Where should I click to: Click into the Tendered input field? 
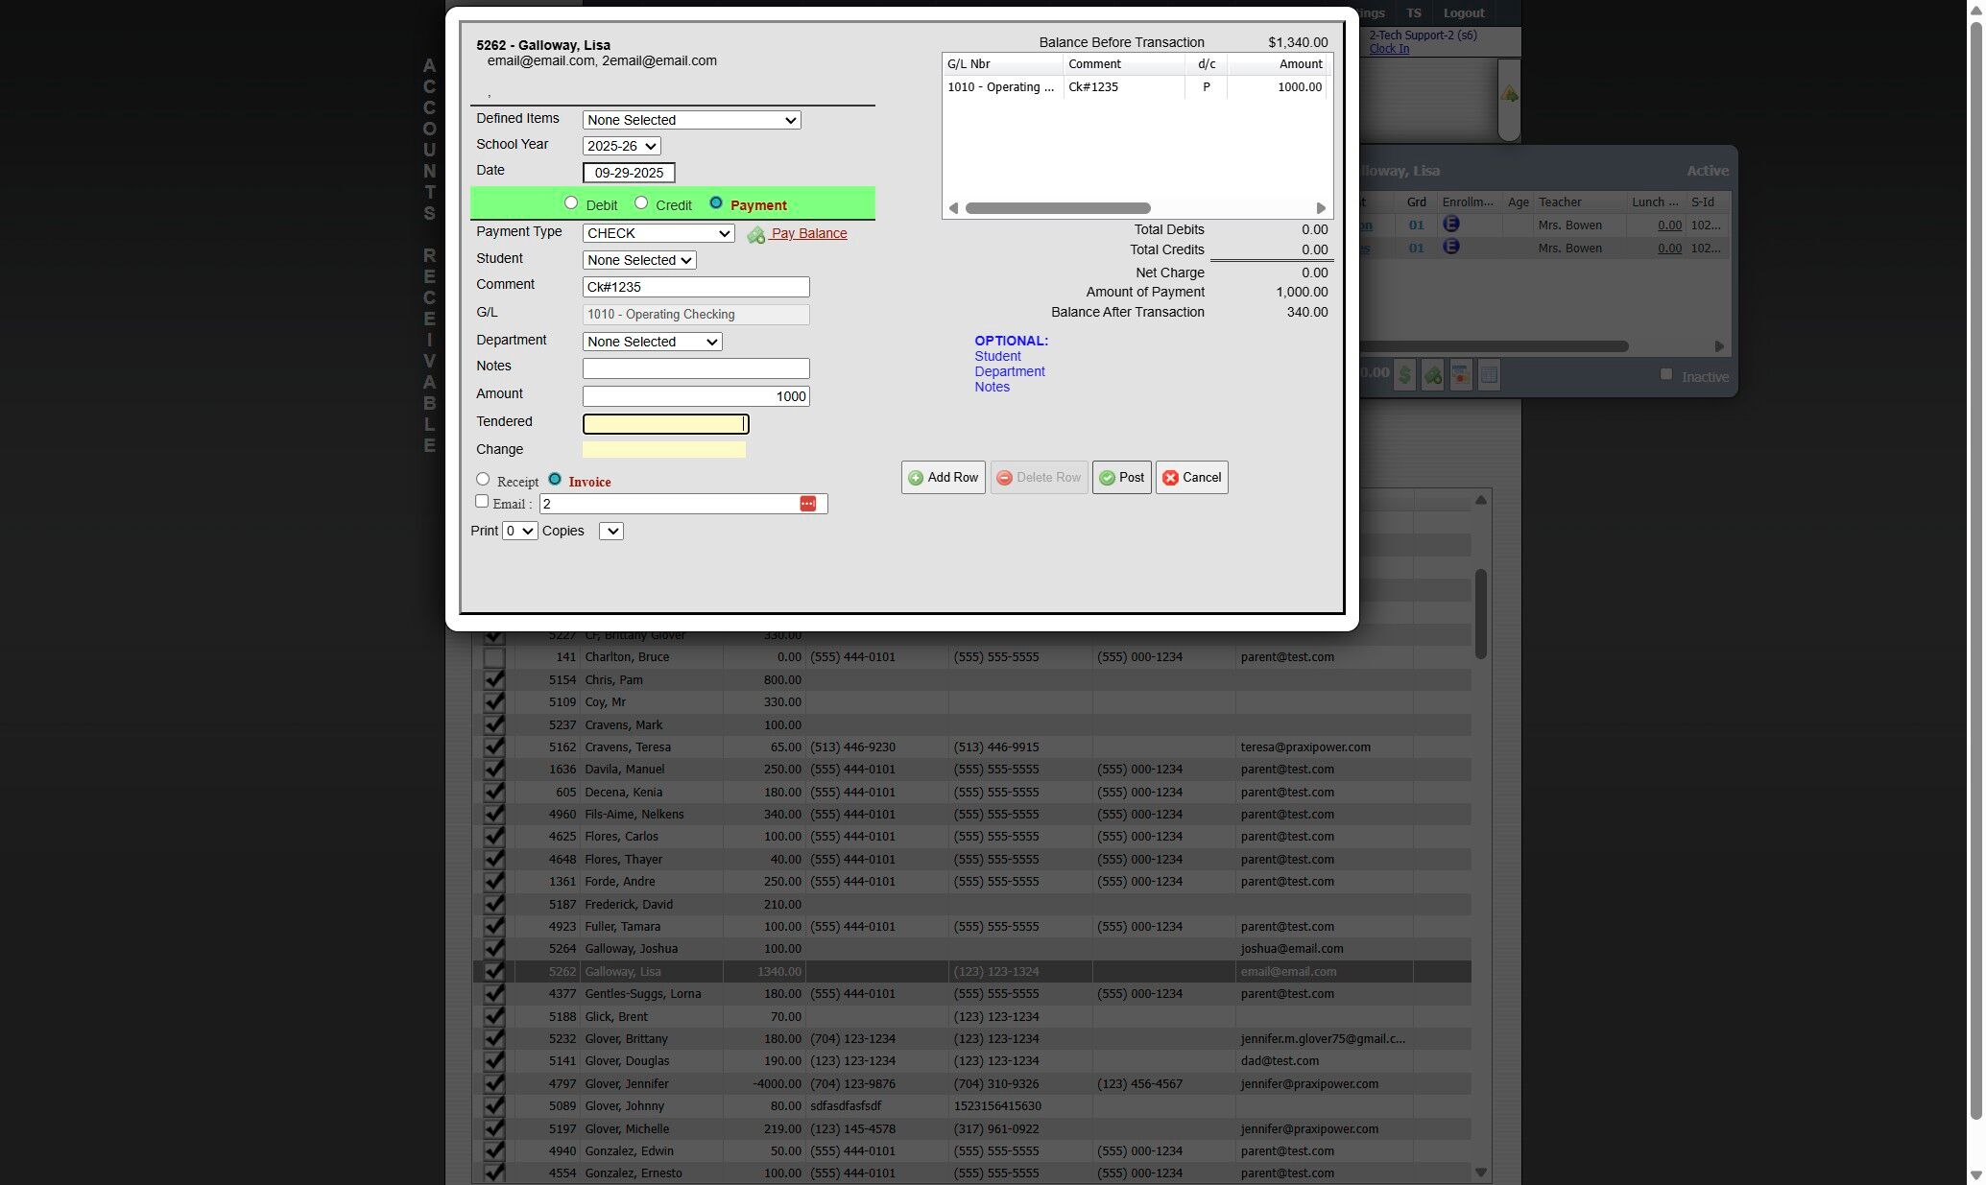(664, 424)
